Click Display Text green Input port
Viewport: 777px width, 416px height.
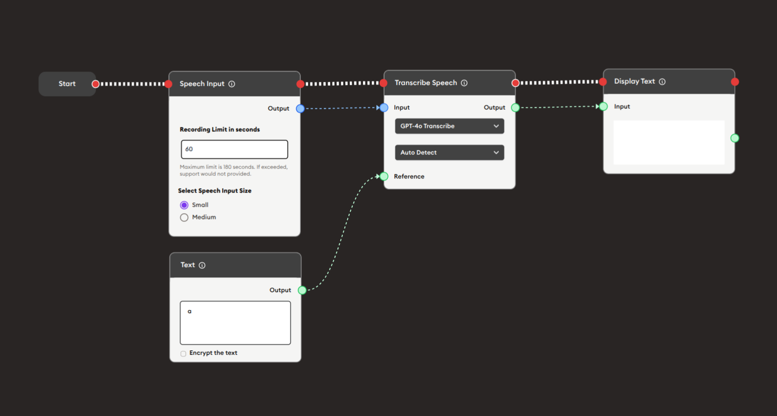(x=604, y=106)
